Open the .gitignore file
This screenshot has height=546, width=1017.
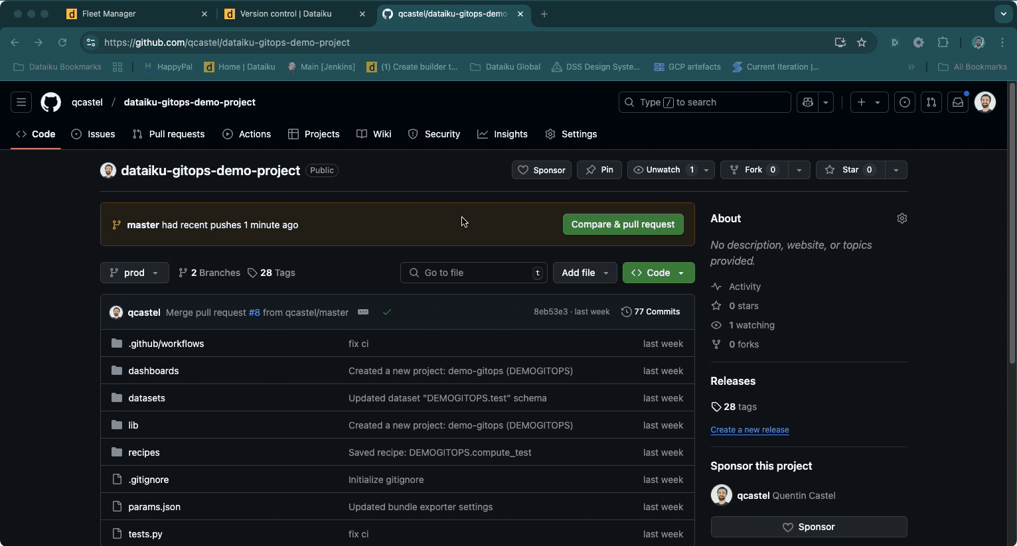point(149,480)
